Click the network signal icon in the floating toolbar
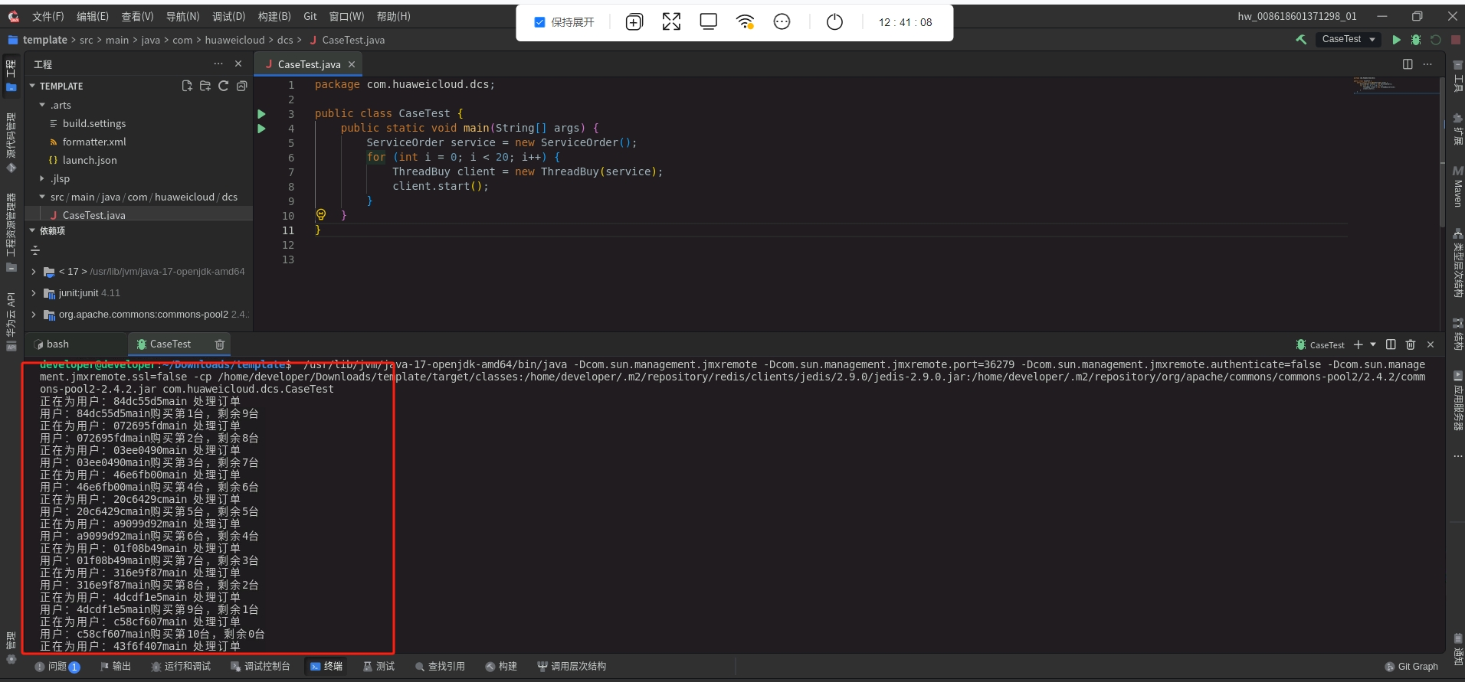1465x682 pixels. [x=746, y=22]
